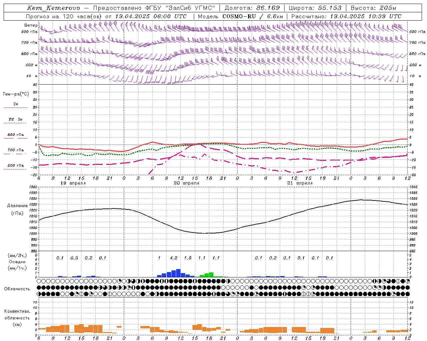Click the Давление pressure panel label

tap(17, 206)
